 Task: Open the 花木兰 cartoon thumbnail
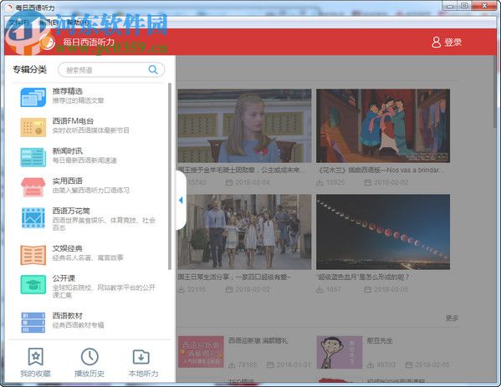pos(383,126)
